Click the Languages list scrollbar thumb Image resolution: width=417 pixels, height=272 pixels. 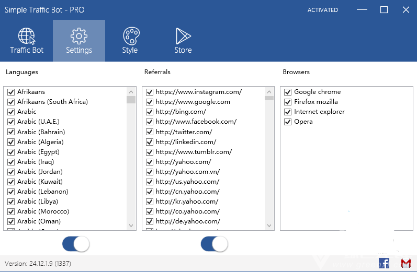(x=131, y=100)
